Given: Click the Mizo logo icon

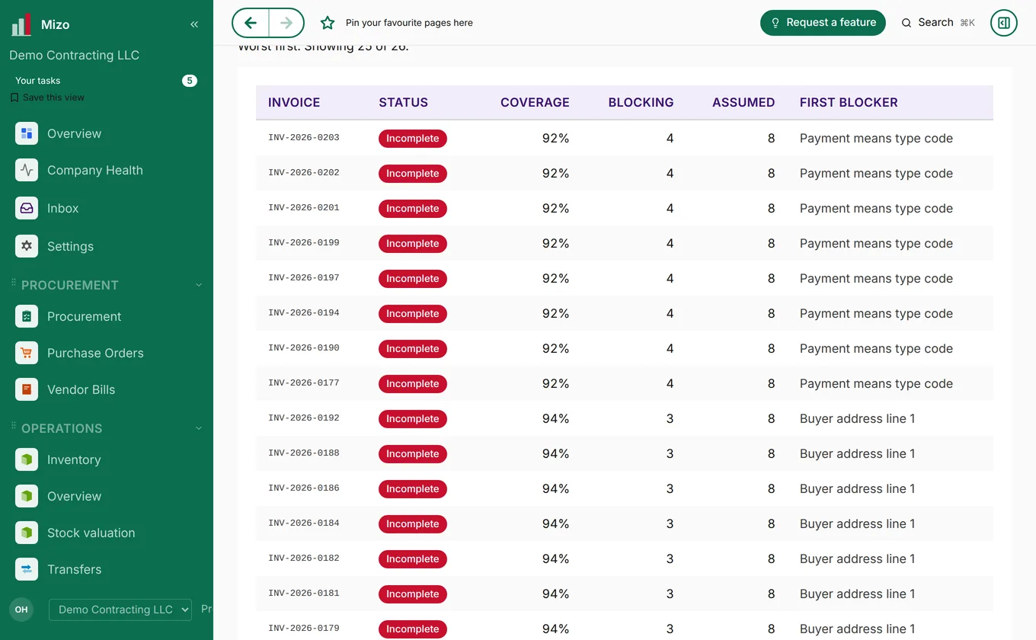Looking at the screenshot, I should point(21,24).
